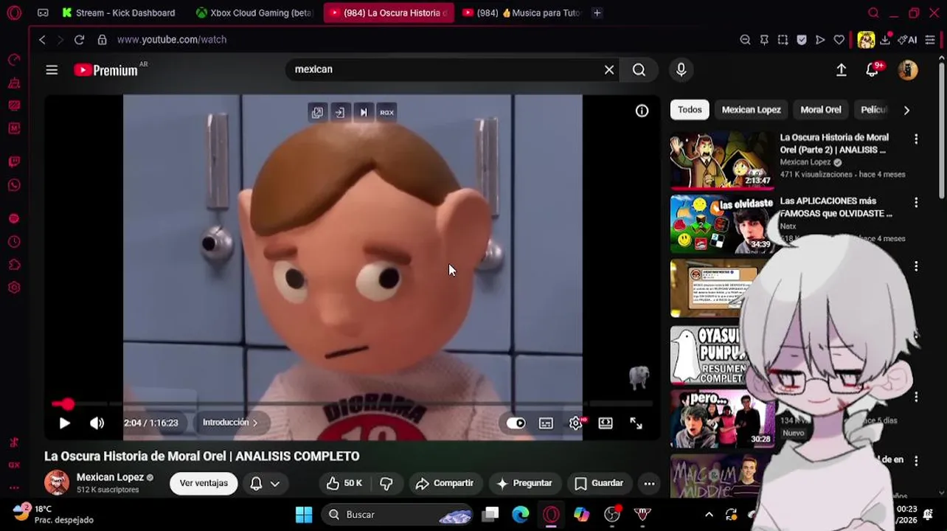The height and width of the screenshot is (531, 947).
Task: Open YouTube notifications bell
Action: 873,69
